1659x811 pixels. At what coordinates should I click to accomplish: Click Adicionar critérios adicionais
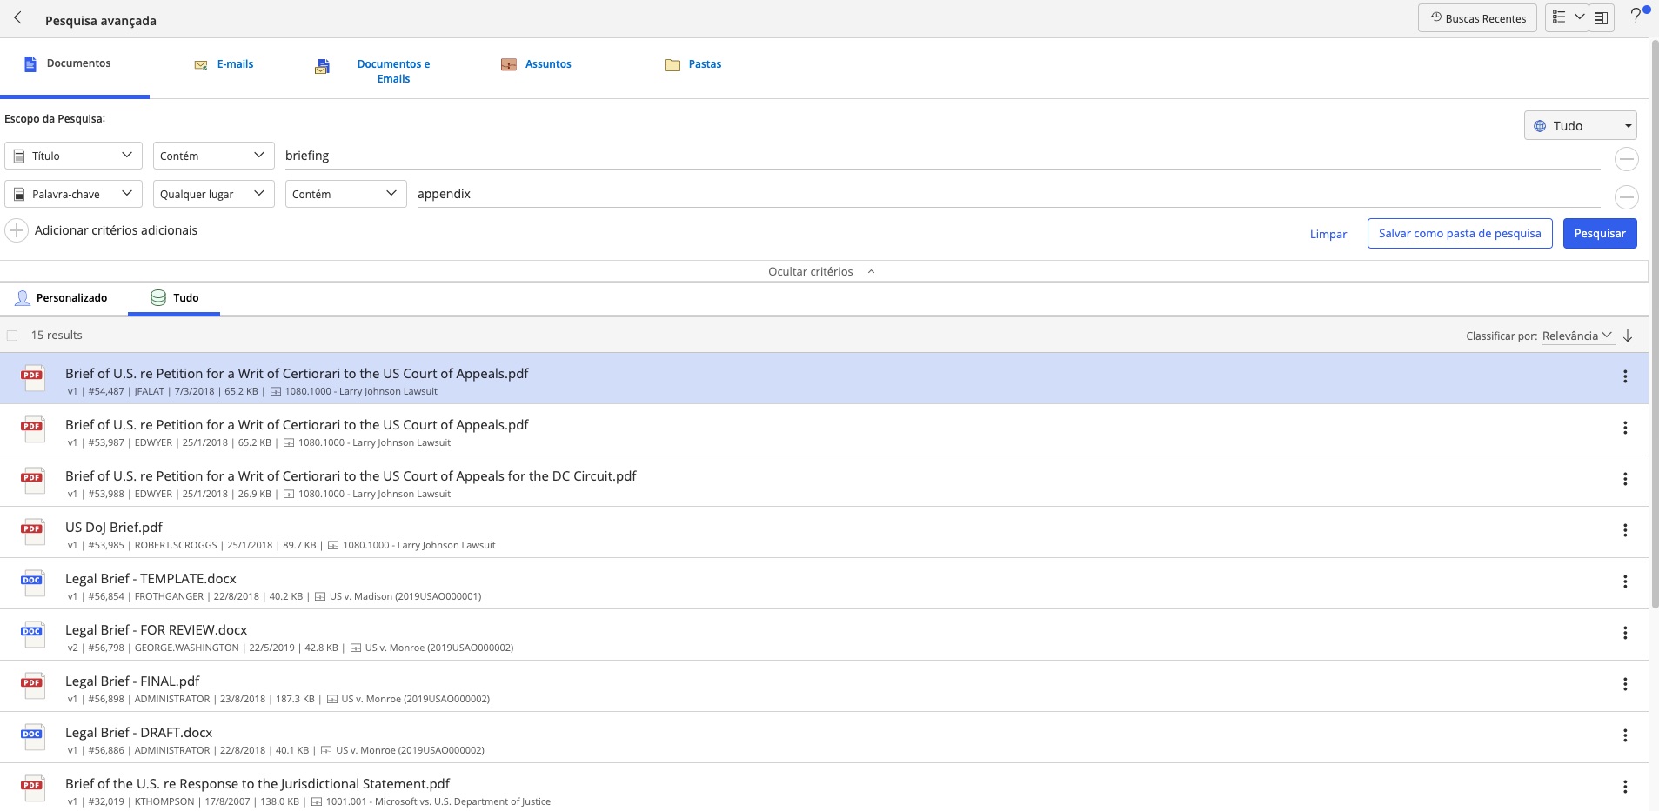click(116, 230)
